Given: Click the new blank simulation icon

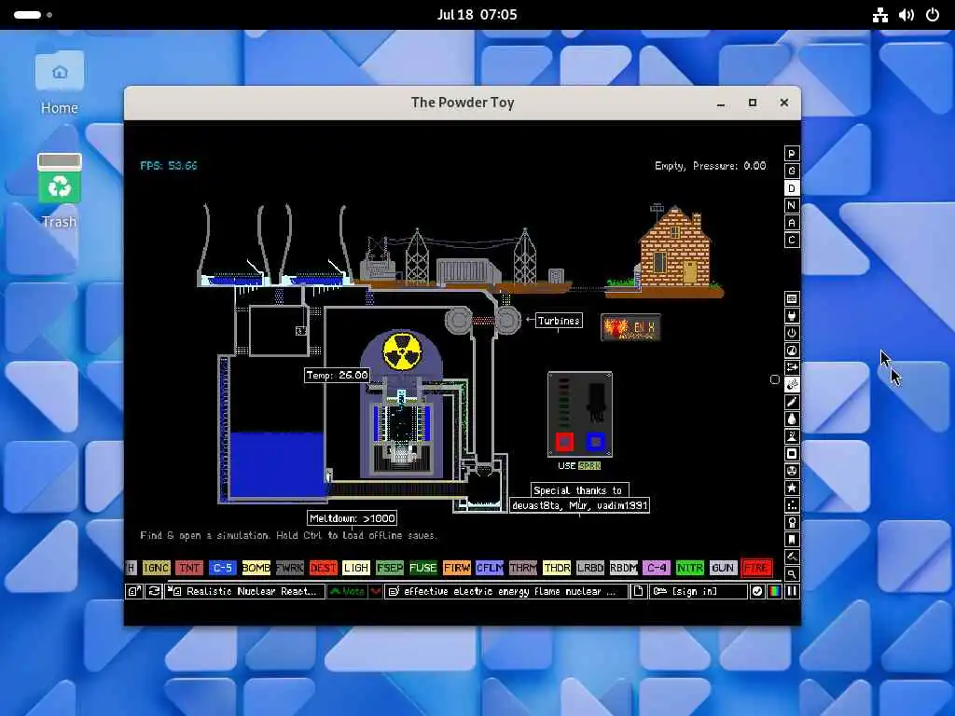Looking at the screenshot, I should coord(638,591).
